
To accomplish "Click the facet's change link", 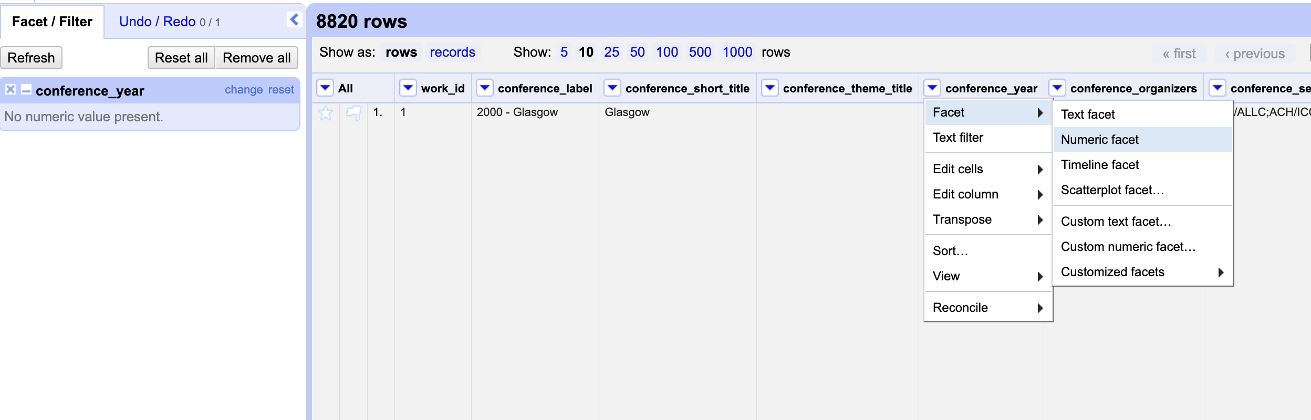I will coord(244,90).
